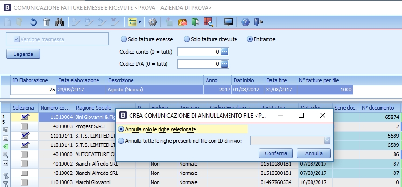Toggle the Versione trasmessa checkbox
402x187 pixels.
[x=17, y=39]
